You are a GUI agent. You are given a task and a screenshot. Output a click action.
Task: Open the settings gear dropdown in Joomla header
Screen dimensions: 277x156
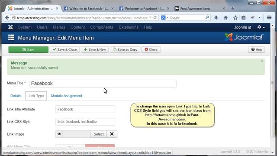click(x=261, y=27)
